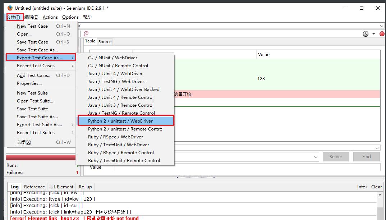386x220 pixels.
Task: Open the scheduler clock icon
Action: tap(366, 34)
